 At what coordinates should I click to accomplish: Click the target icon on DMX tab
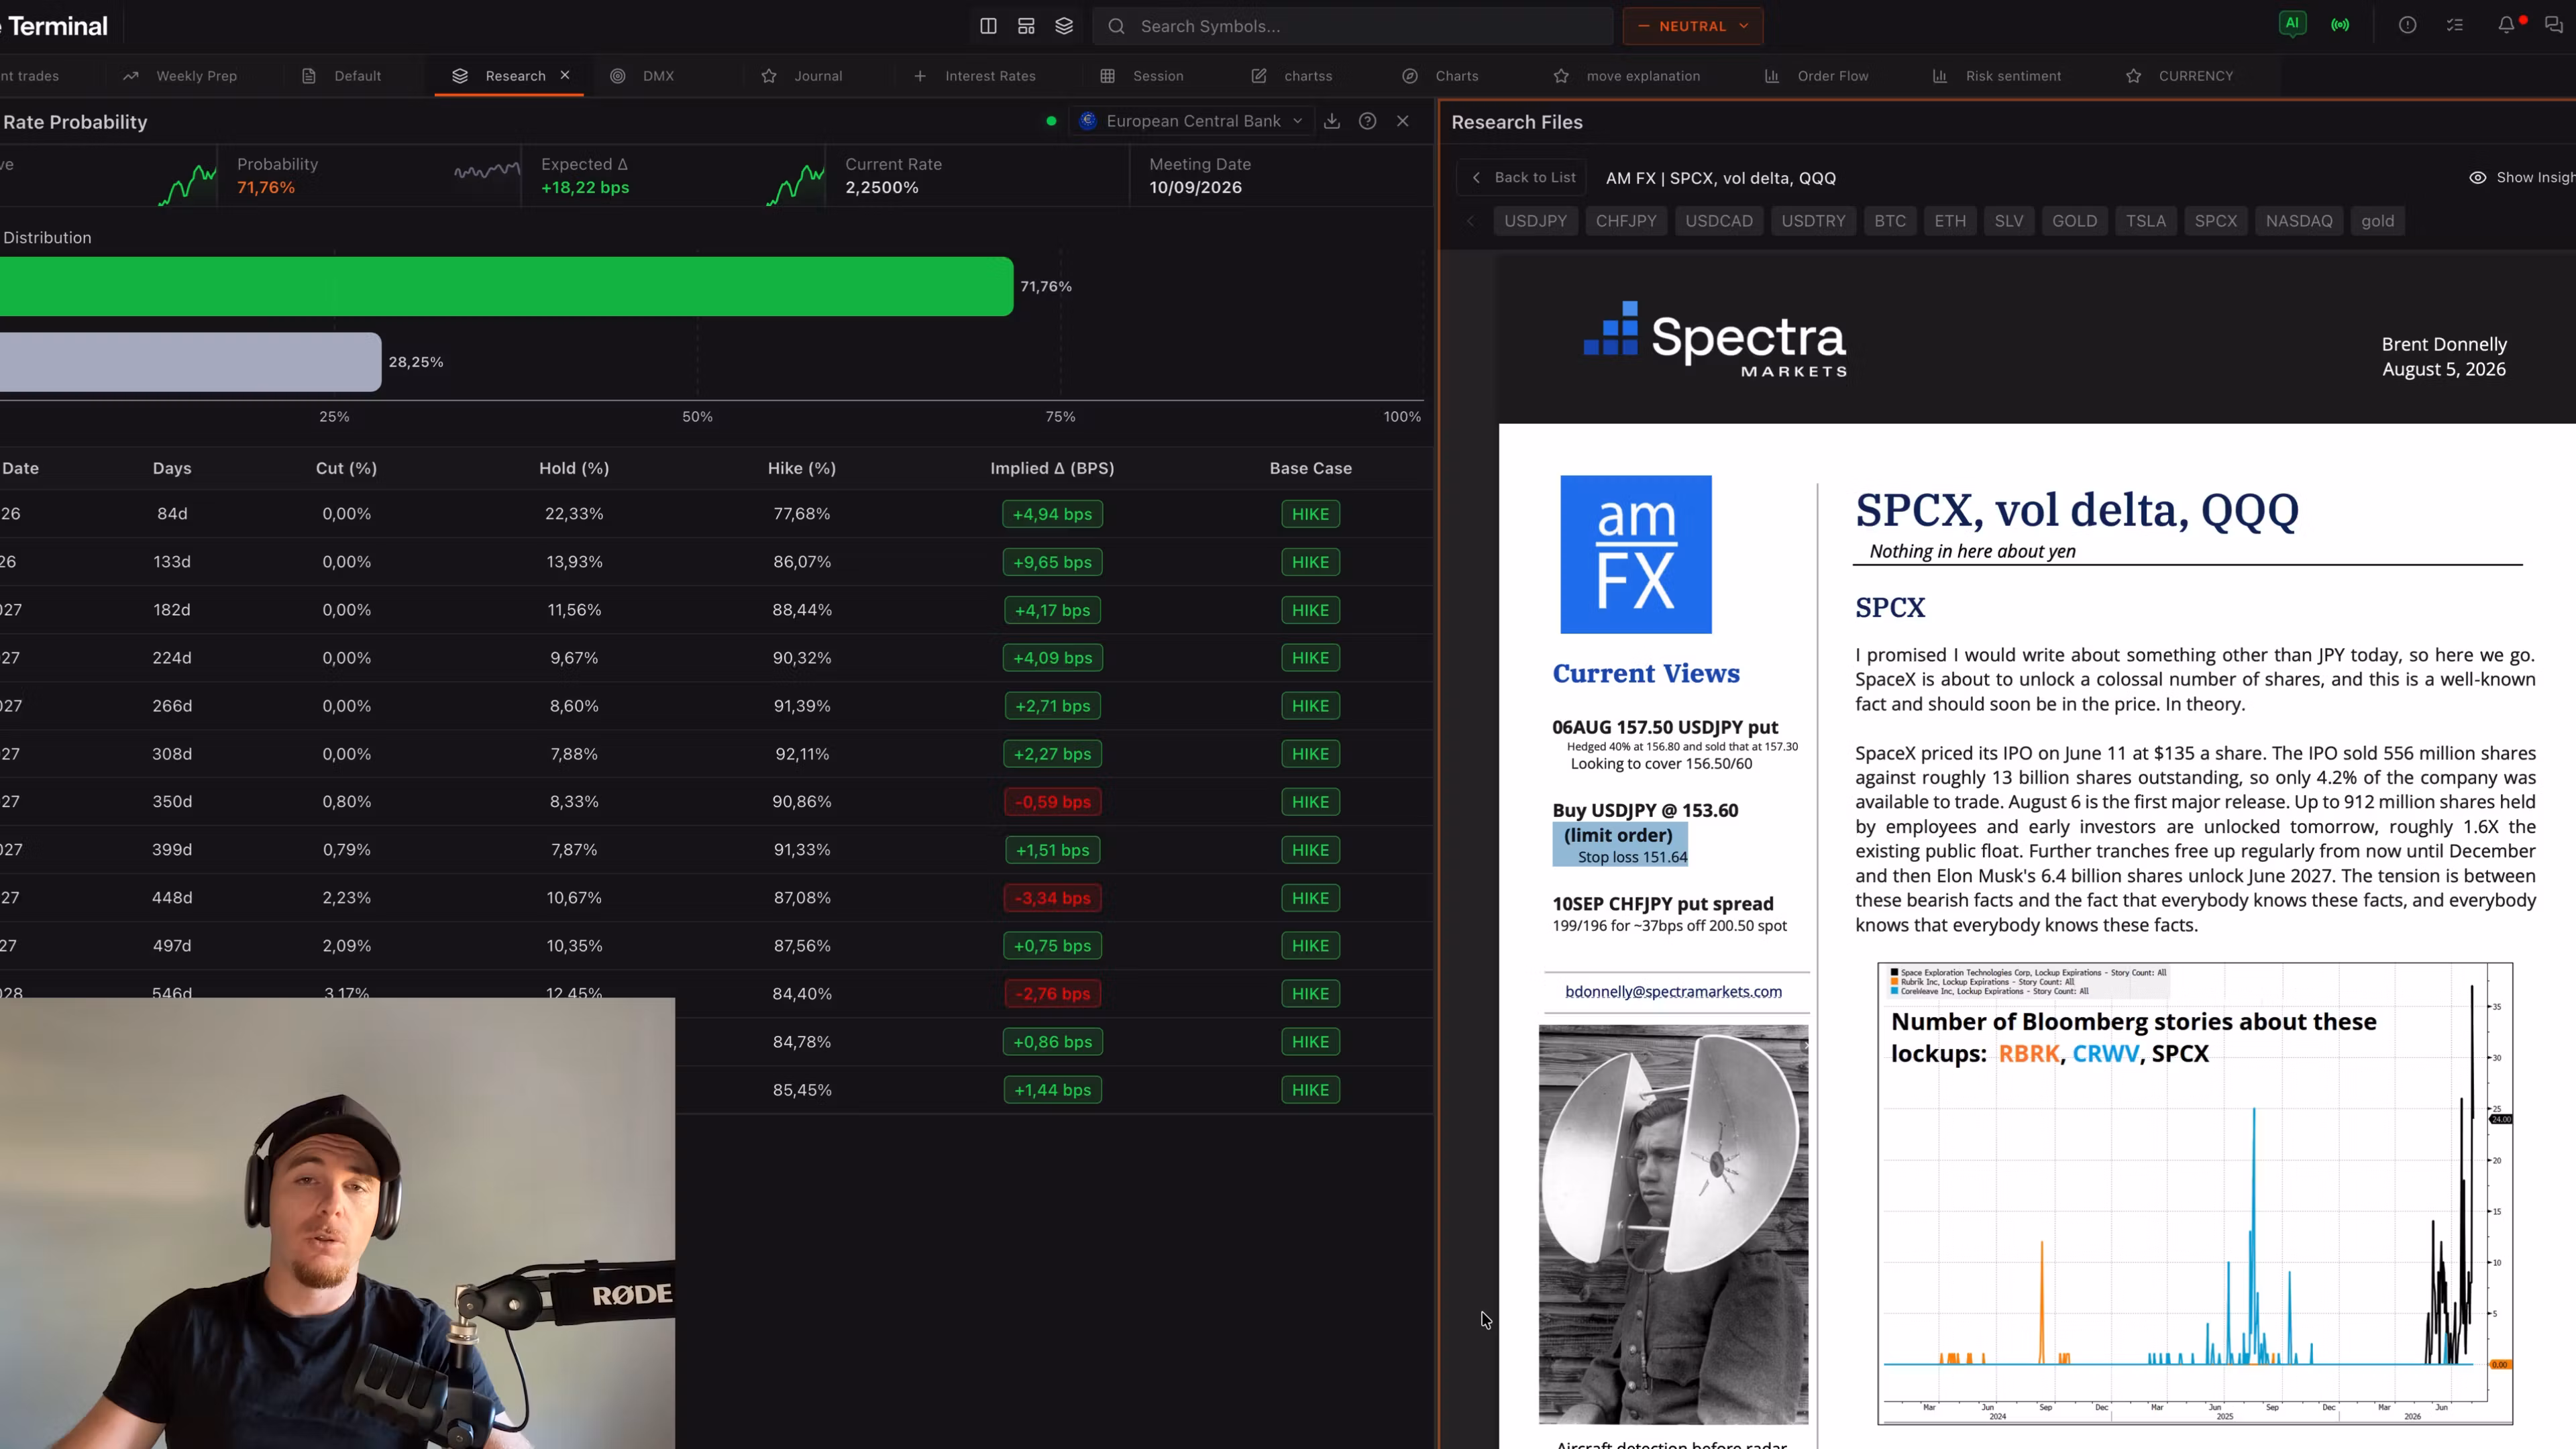618,76
